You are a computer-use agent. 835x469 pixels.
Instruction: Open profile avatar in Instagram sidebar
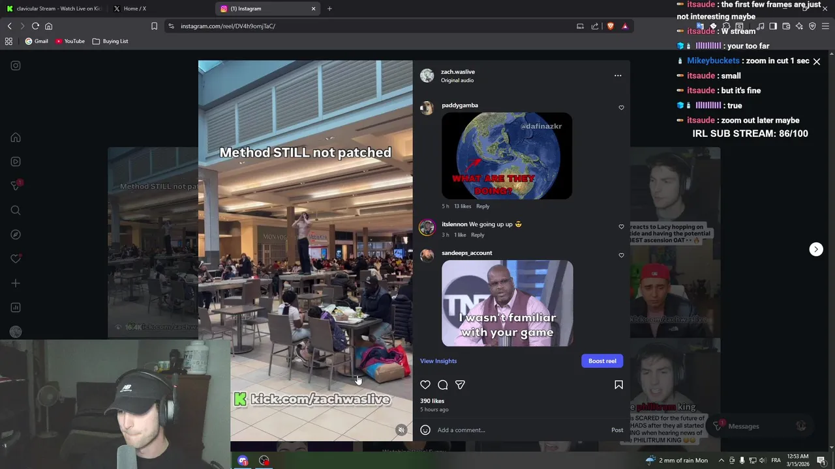pos(16,332)
